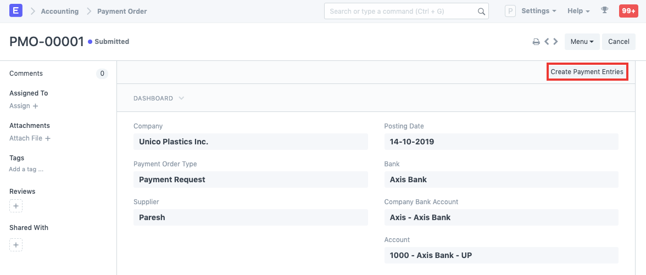Open the user avatar P icon

tap(510, 11)
